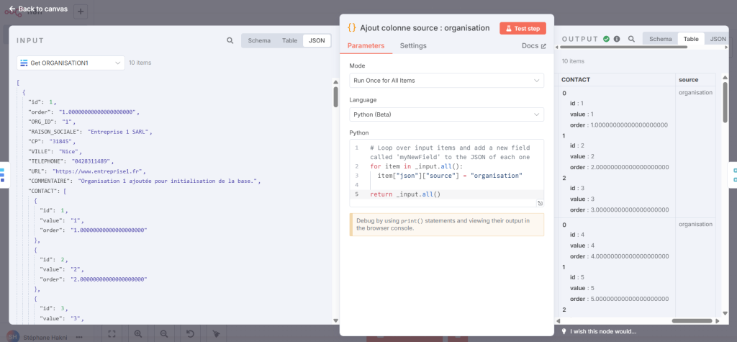Viewport: 737px width, 342px height.
Task: Click the INPUT JSON vertical scrollbar thumb
Action: (335, 96)
